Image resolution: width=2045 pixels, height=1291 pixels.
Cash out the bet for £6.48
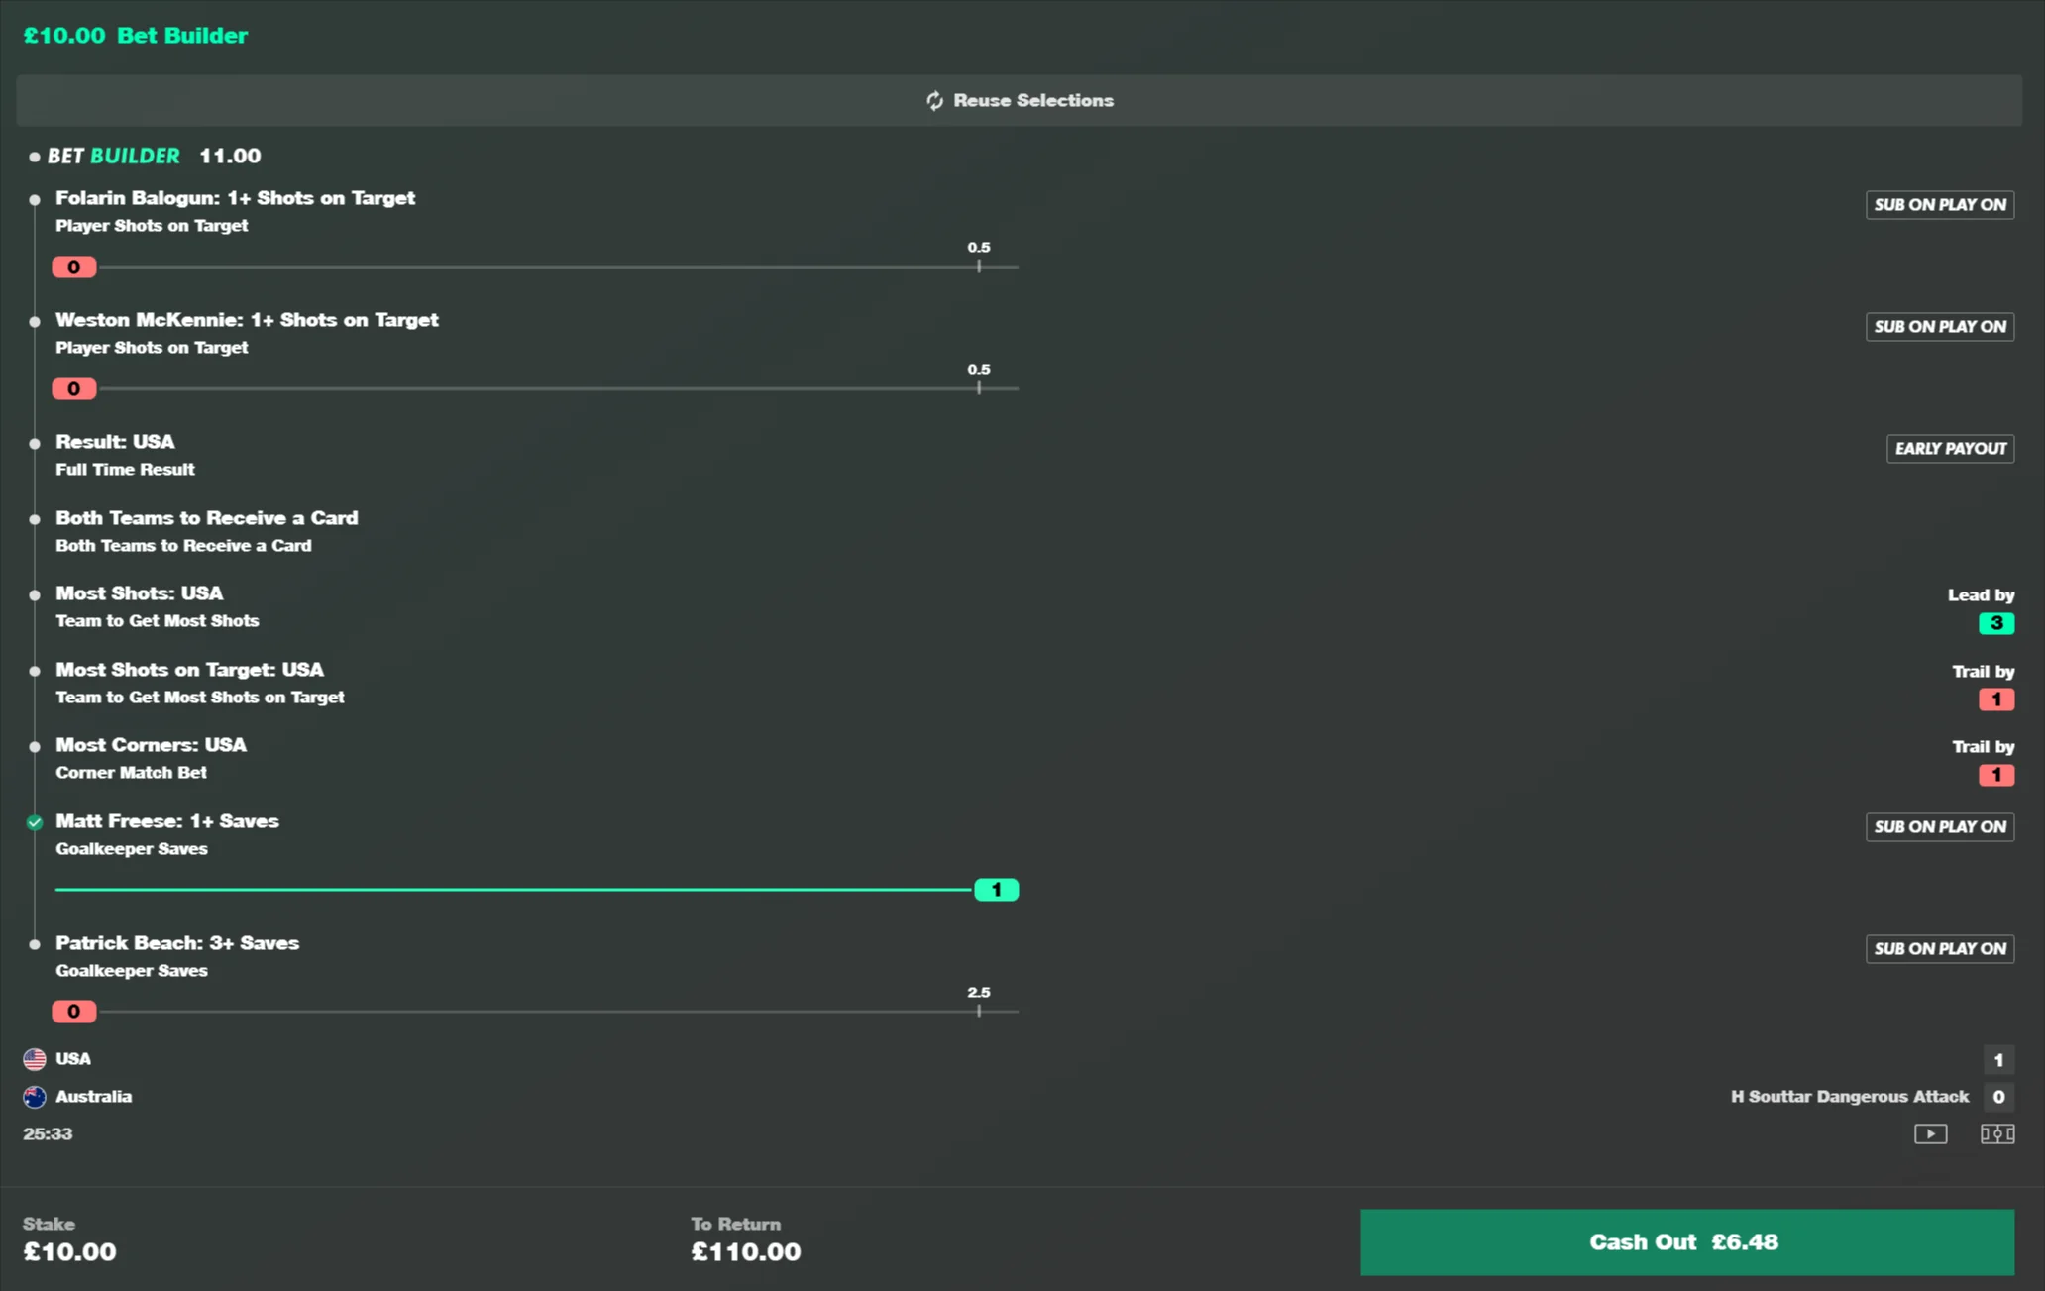(1686, 1242)
